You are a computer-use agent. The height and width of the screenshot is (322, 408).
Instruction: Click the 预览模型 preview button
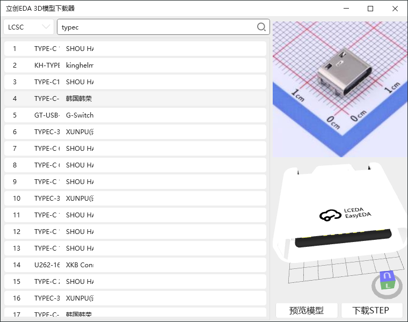tap(307, 310)
